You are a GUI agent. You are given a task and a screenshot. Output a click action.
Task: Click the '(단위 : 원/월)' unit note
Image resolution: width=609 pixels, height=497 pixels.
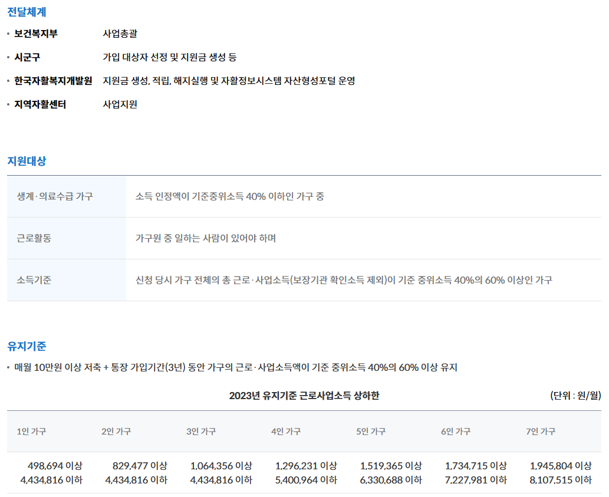[575, 396]
